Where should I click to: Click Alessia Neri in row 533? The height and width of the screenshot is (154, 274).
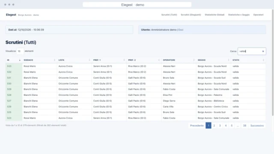point(169,66)
